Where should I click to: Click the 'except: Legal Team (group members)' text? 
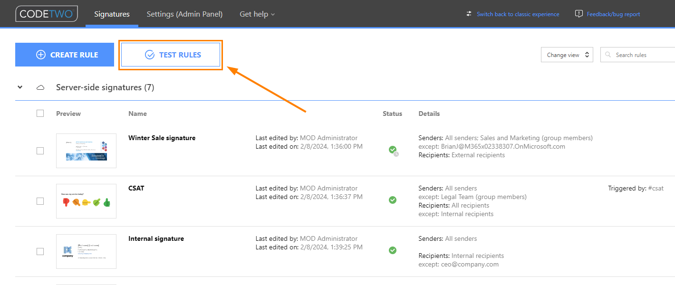[472, 197]
